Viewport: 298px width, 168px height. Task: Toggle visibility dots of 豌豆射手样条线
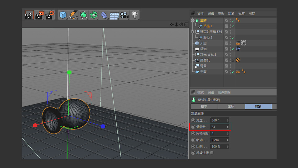click(230, 32)
